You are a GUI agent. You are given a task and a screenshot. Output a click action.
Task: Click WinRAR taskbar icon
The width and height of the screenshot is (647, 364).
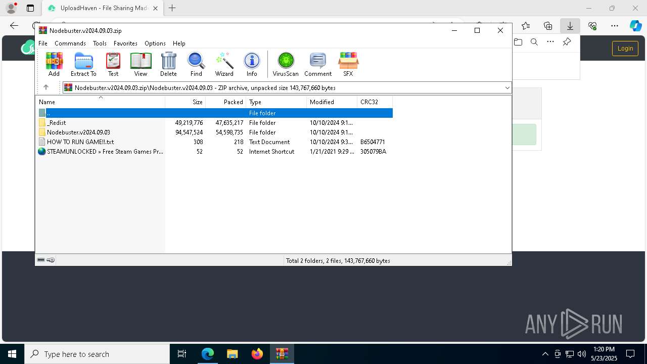click(x=282, y=354)
